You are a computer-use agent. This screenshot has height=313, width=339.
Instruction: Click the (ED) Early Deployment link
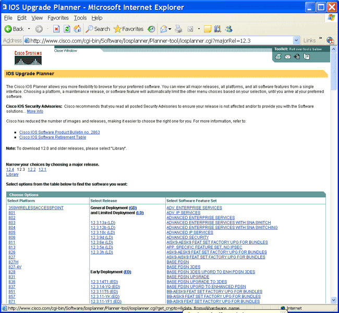[127, 272]
